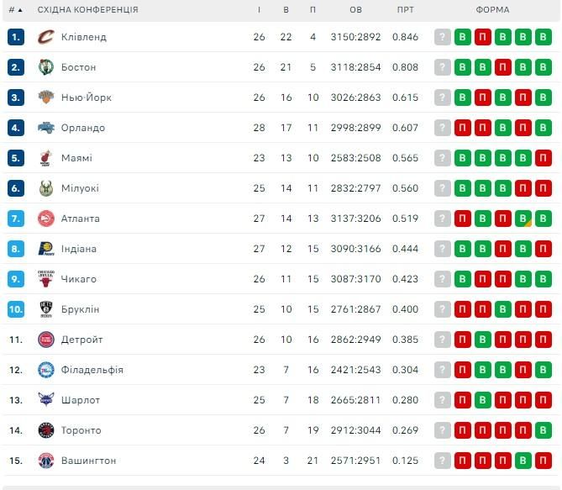The image size is (562, 490).
Task: Click Cleveland's upcoming match question-mark badge
Action: (x=442, y=37)
